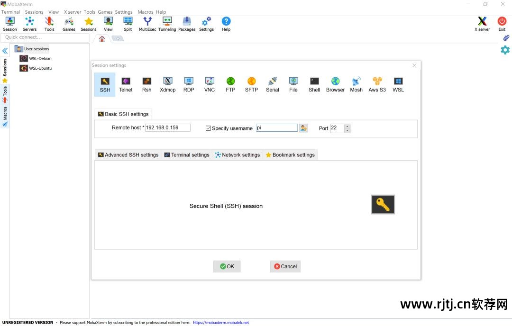
Task: Select the Aws S3 session type
Action: (377, 84)
